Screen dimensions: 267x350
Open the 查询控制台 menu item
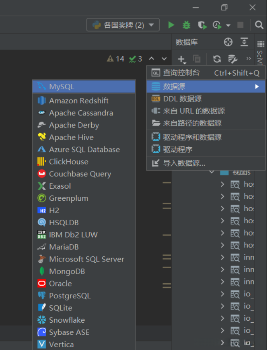point(181,73)
